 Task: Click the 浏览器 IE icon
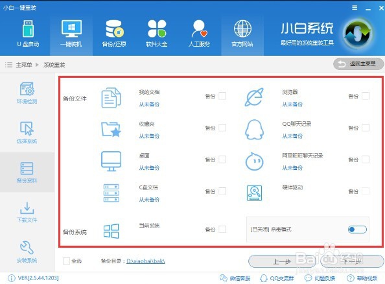click(254, 97)
